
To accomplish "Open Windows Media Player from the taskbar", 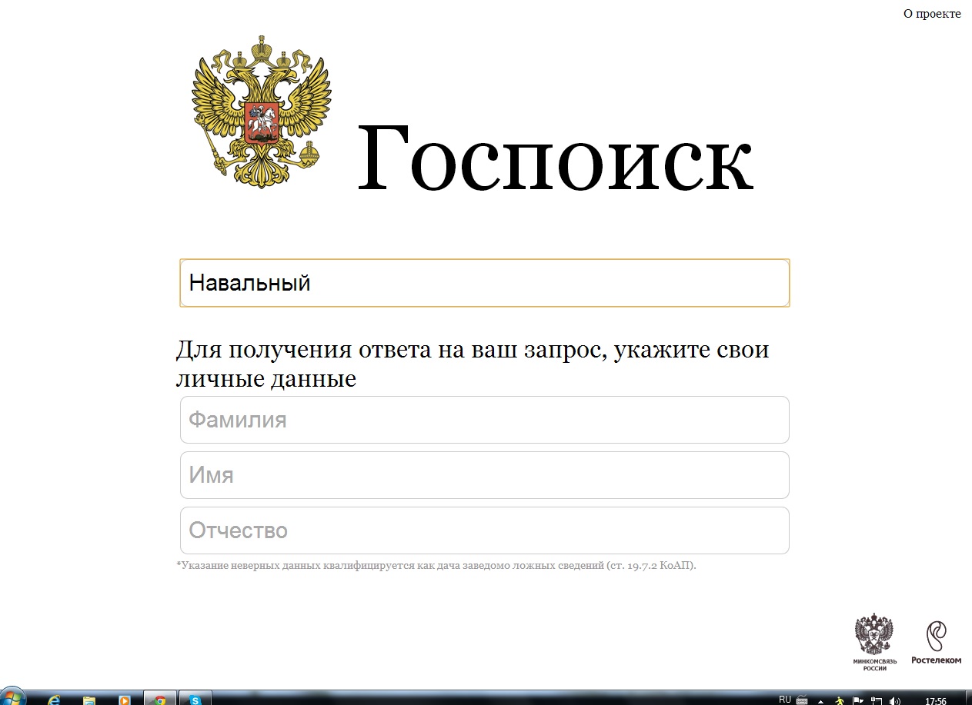I will pos(125,700).
